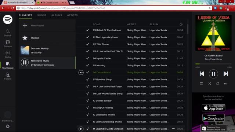Viewport: 235px width, 132px height.
Task: Click the user profile avatar
Action: 8,115
